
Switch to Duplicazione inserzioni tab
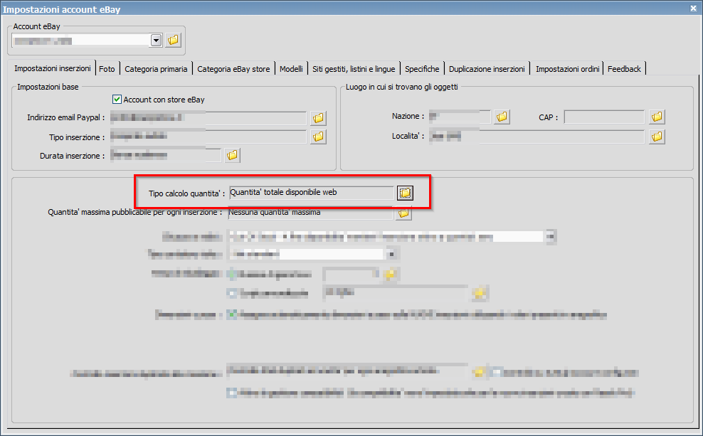487,69
